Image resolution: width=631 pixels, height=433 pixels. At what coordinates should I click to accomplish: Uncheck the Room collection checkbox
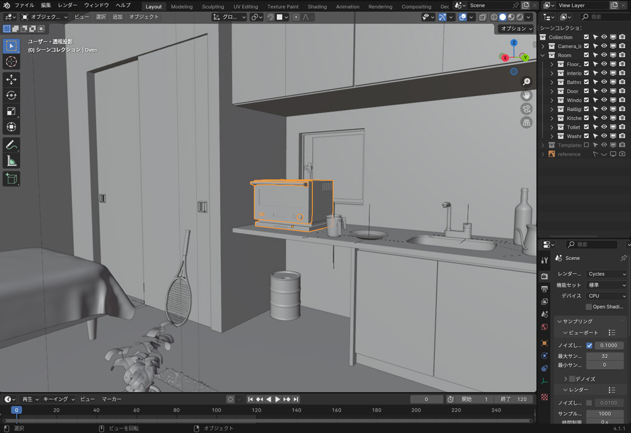(x=586, y=55)
